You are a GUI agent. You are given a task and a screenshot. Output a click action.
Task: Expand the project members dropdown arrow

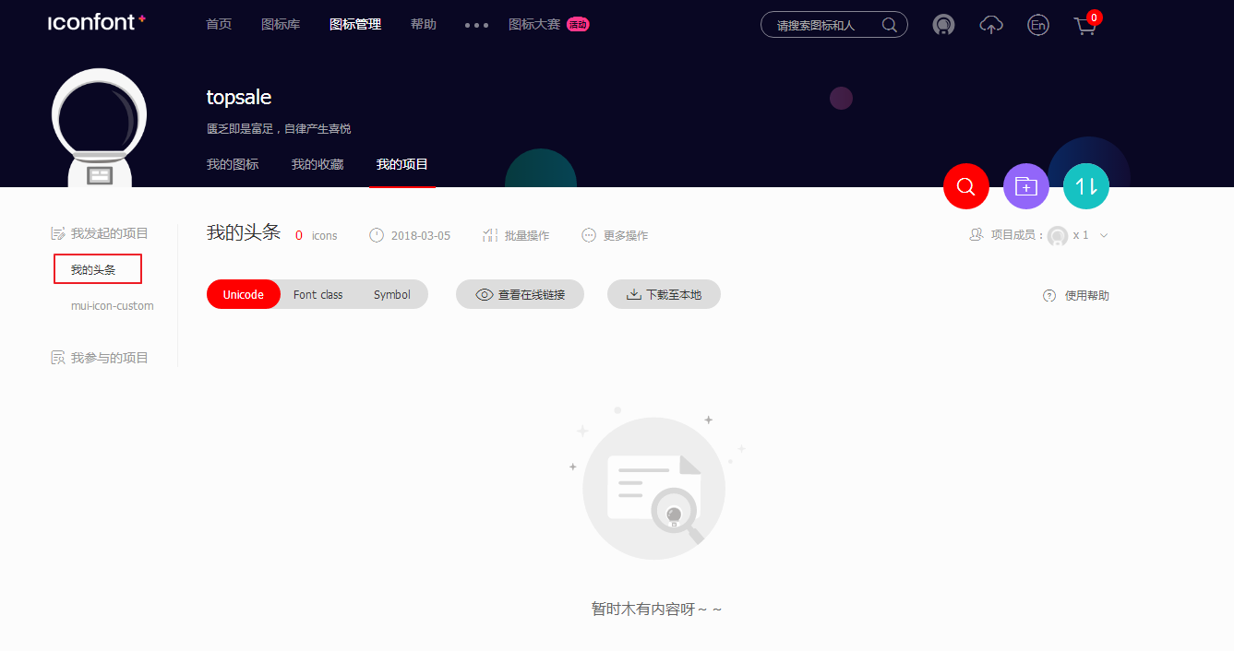click(x=1104, y=236)
